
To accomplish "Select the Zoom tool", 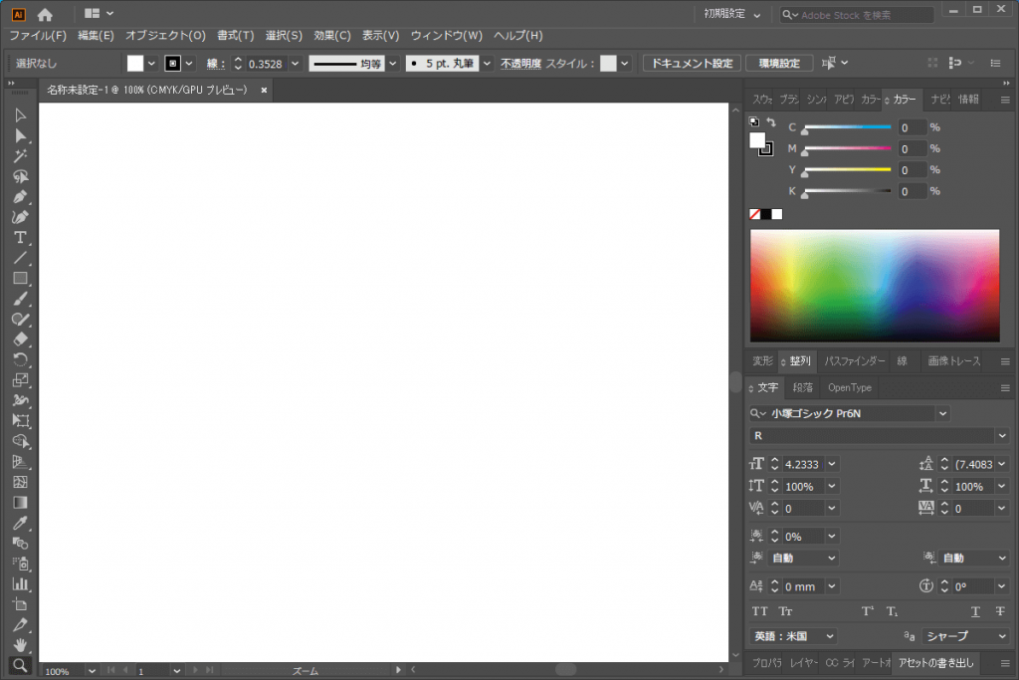I will click(20, 665).
